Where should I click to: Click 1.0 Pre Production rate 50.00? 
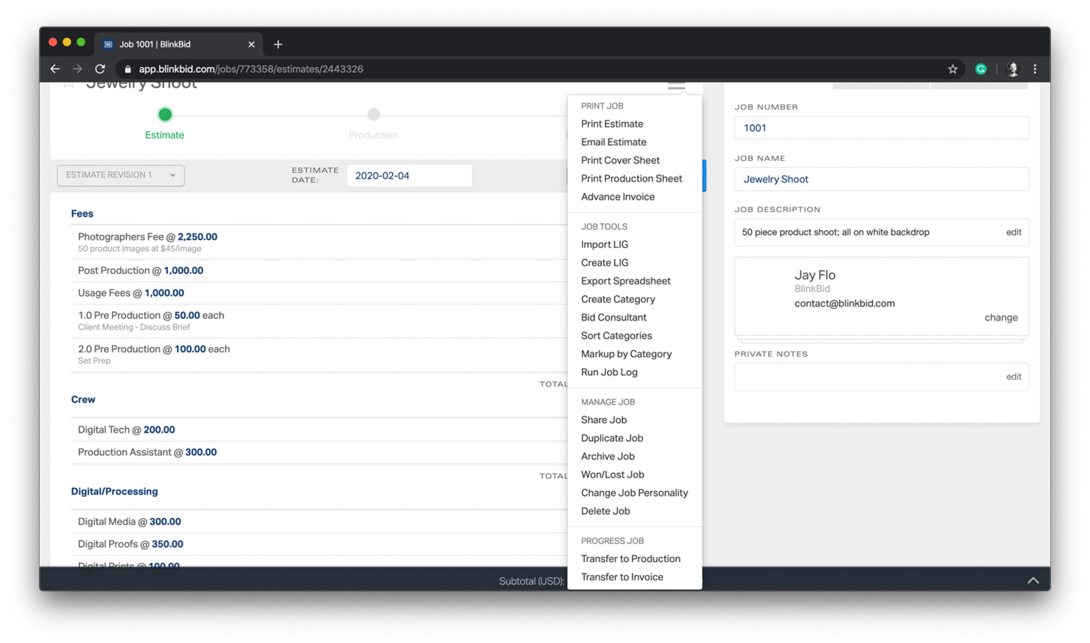click(x=187, y=315)
